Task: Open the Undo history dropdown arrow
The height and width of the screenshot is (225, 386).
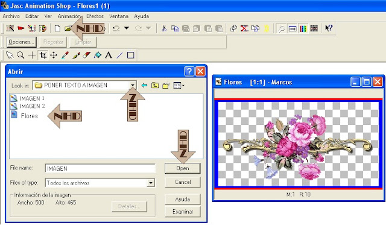Action: click(127, 28)
